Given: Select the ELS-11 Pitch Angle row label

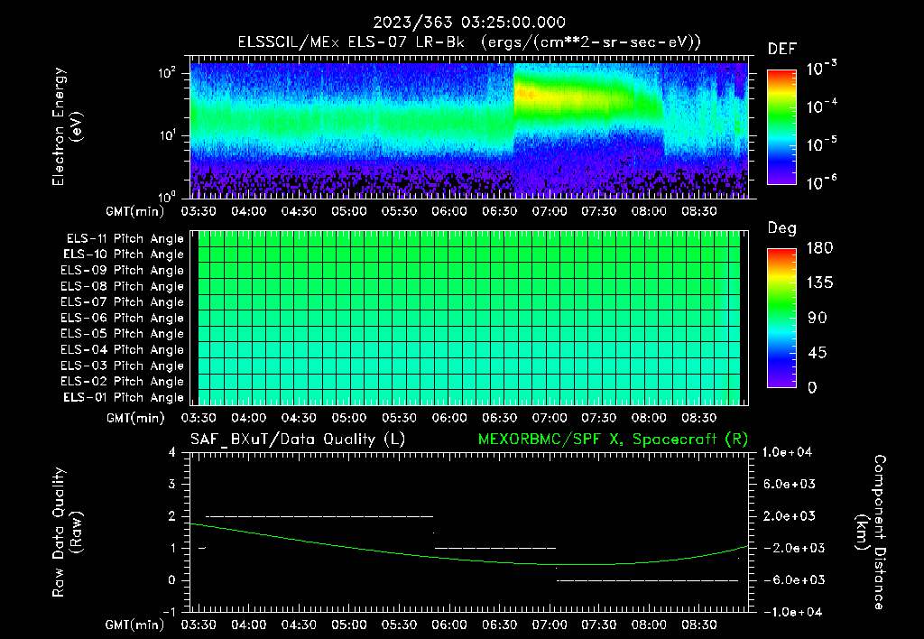Looking at the screenshot, I should (125, 239).
